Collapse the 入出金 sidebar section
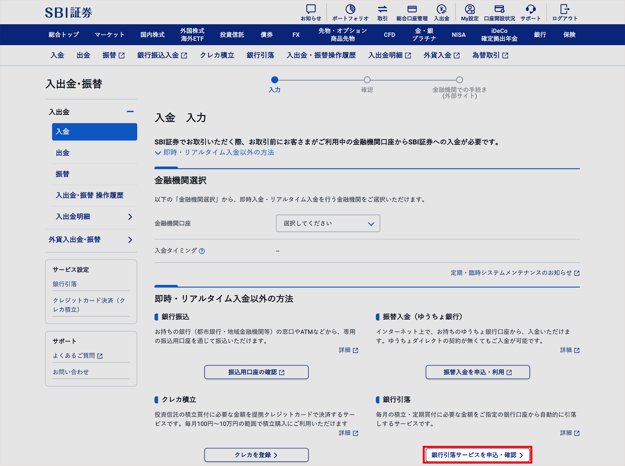Screen dimensions: 625x466 130,112
